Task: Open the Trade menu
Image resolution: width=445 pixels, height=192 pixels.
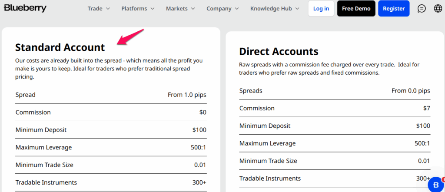Action: [99, 9]
